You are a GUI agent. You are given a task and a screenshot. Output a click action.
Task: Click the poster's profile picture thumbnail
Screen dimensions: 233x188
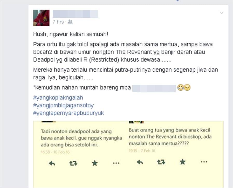[x=41, y=18]
